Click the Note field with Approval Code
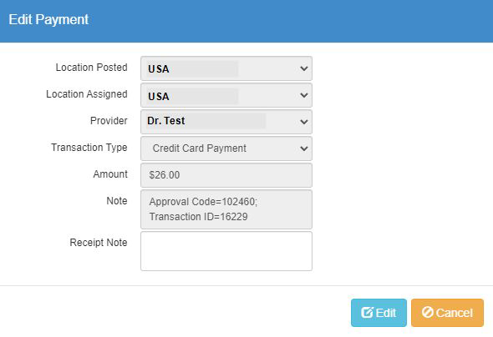The width and height of the screenshot is (493, 337). tap(226, 209)
